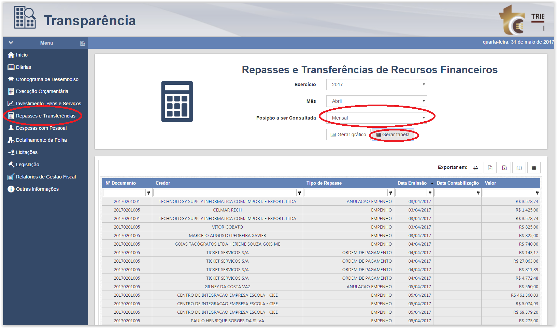Export the table to Excel

504,168
